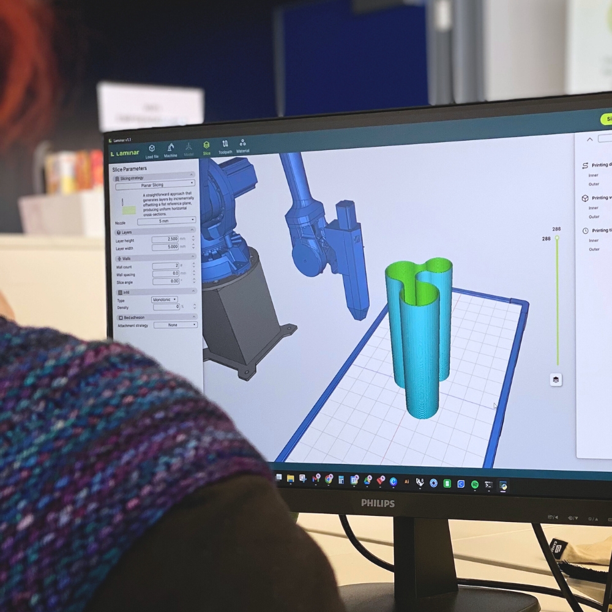Open the Infill Type Monotonic dropdown
Image resolution: width=612 pixels, height=612 pixels.
[x=164, y=299]
